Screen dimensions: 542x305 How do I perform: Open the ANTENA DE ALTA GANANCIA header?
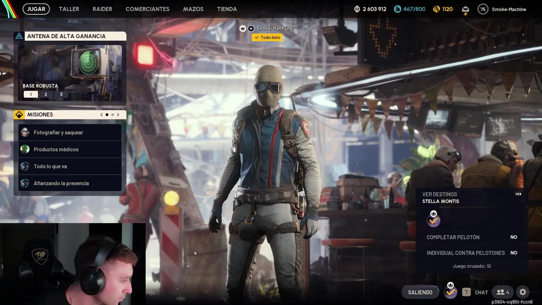click(70, 36)
